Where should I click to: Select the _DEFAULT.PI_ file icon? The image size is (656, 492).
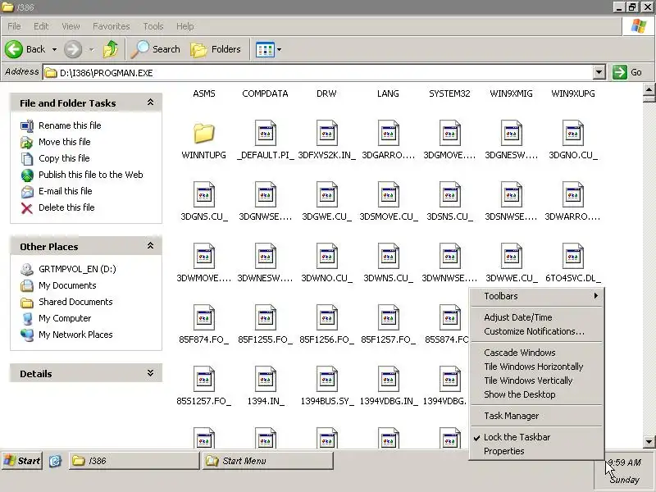pyautogui.click(x=265, y=133)
